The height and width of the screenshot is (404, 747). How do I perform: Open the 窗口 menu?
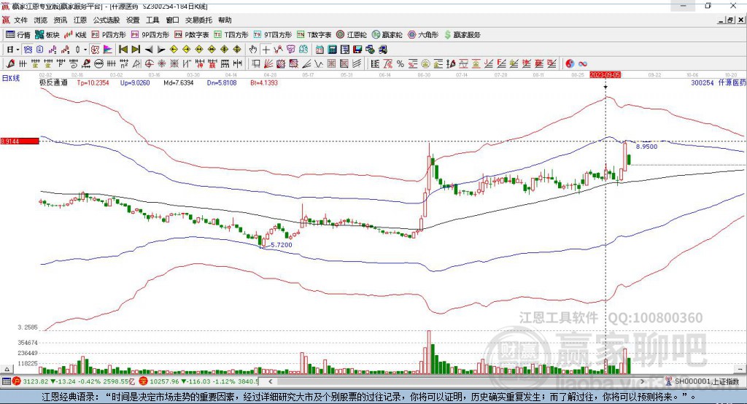click(x=172, y=20)
